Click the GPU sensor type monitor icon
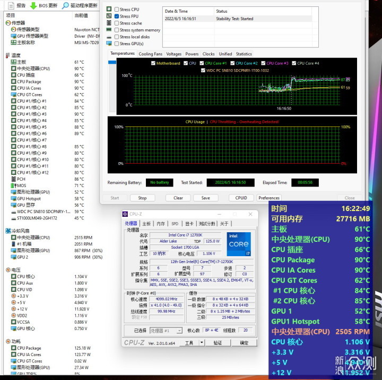Screen dimensions: 382x380 tap(13, 36)
